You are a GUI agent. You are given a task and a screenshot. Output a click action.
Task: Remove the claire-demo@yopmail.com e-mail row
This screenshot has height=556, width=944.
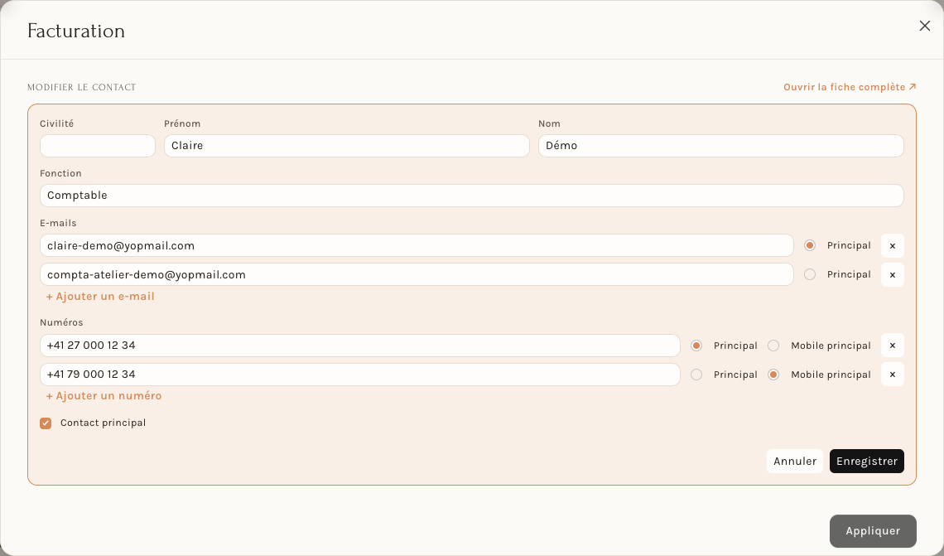(x=892, y=246)
